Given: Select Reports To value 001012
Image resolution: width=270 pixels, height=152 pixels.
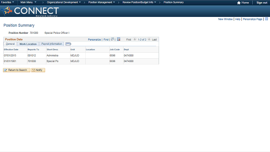Looking at the screenshot, I should tap(32, 55).
